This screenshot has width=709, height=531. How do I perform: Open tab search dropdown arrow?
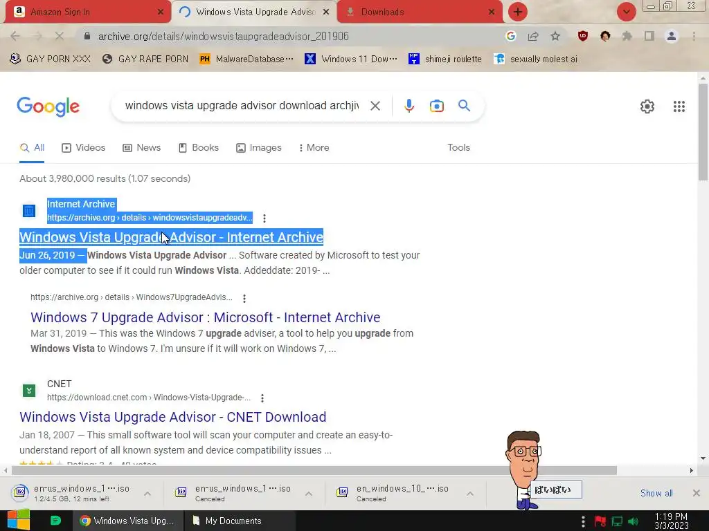626,12
